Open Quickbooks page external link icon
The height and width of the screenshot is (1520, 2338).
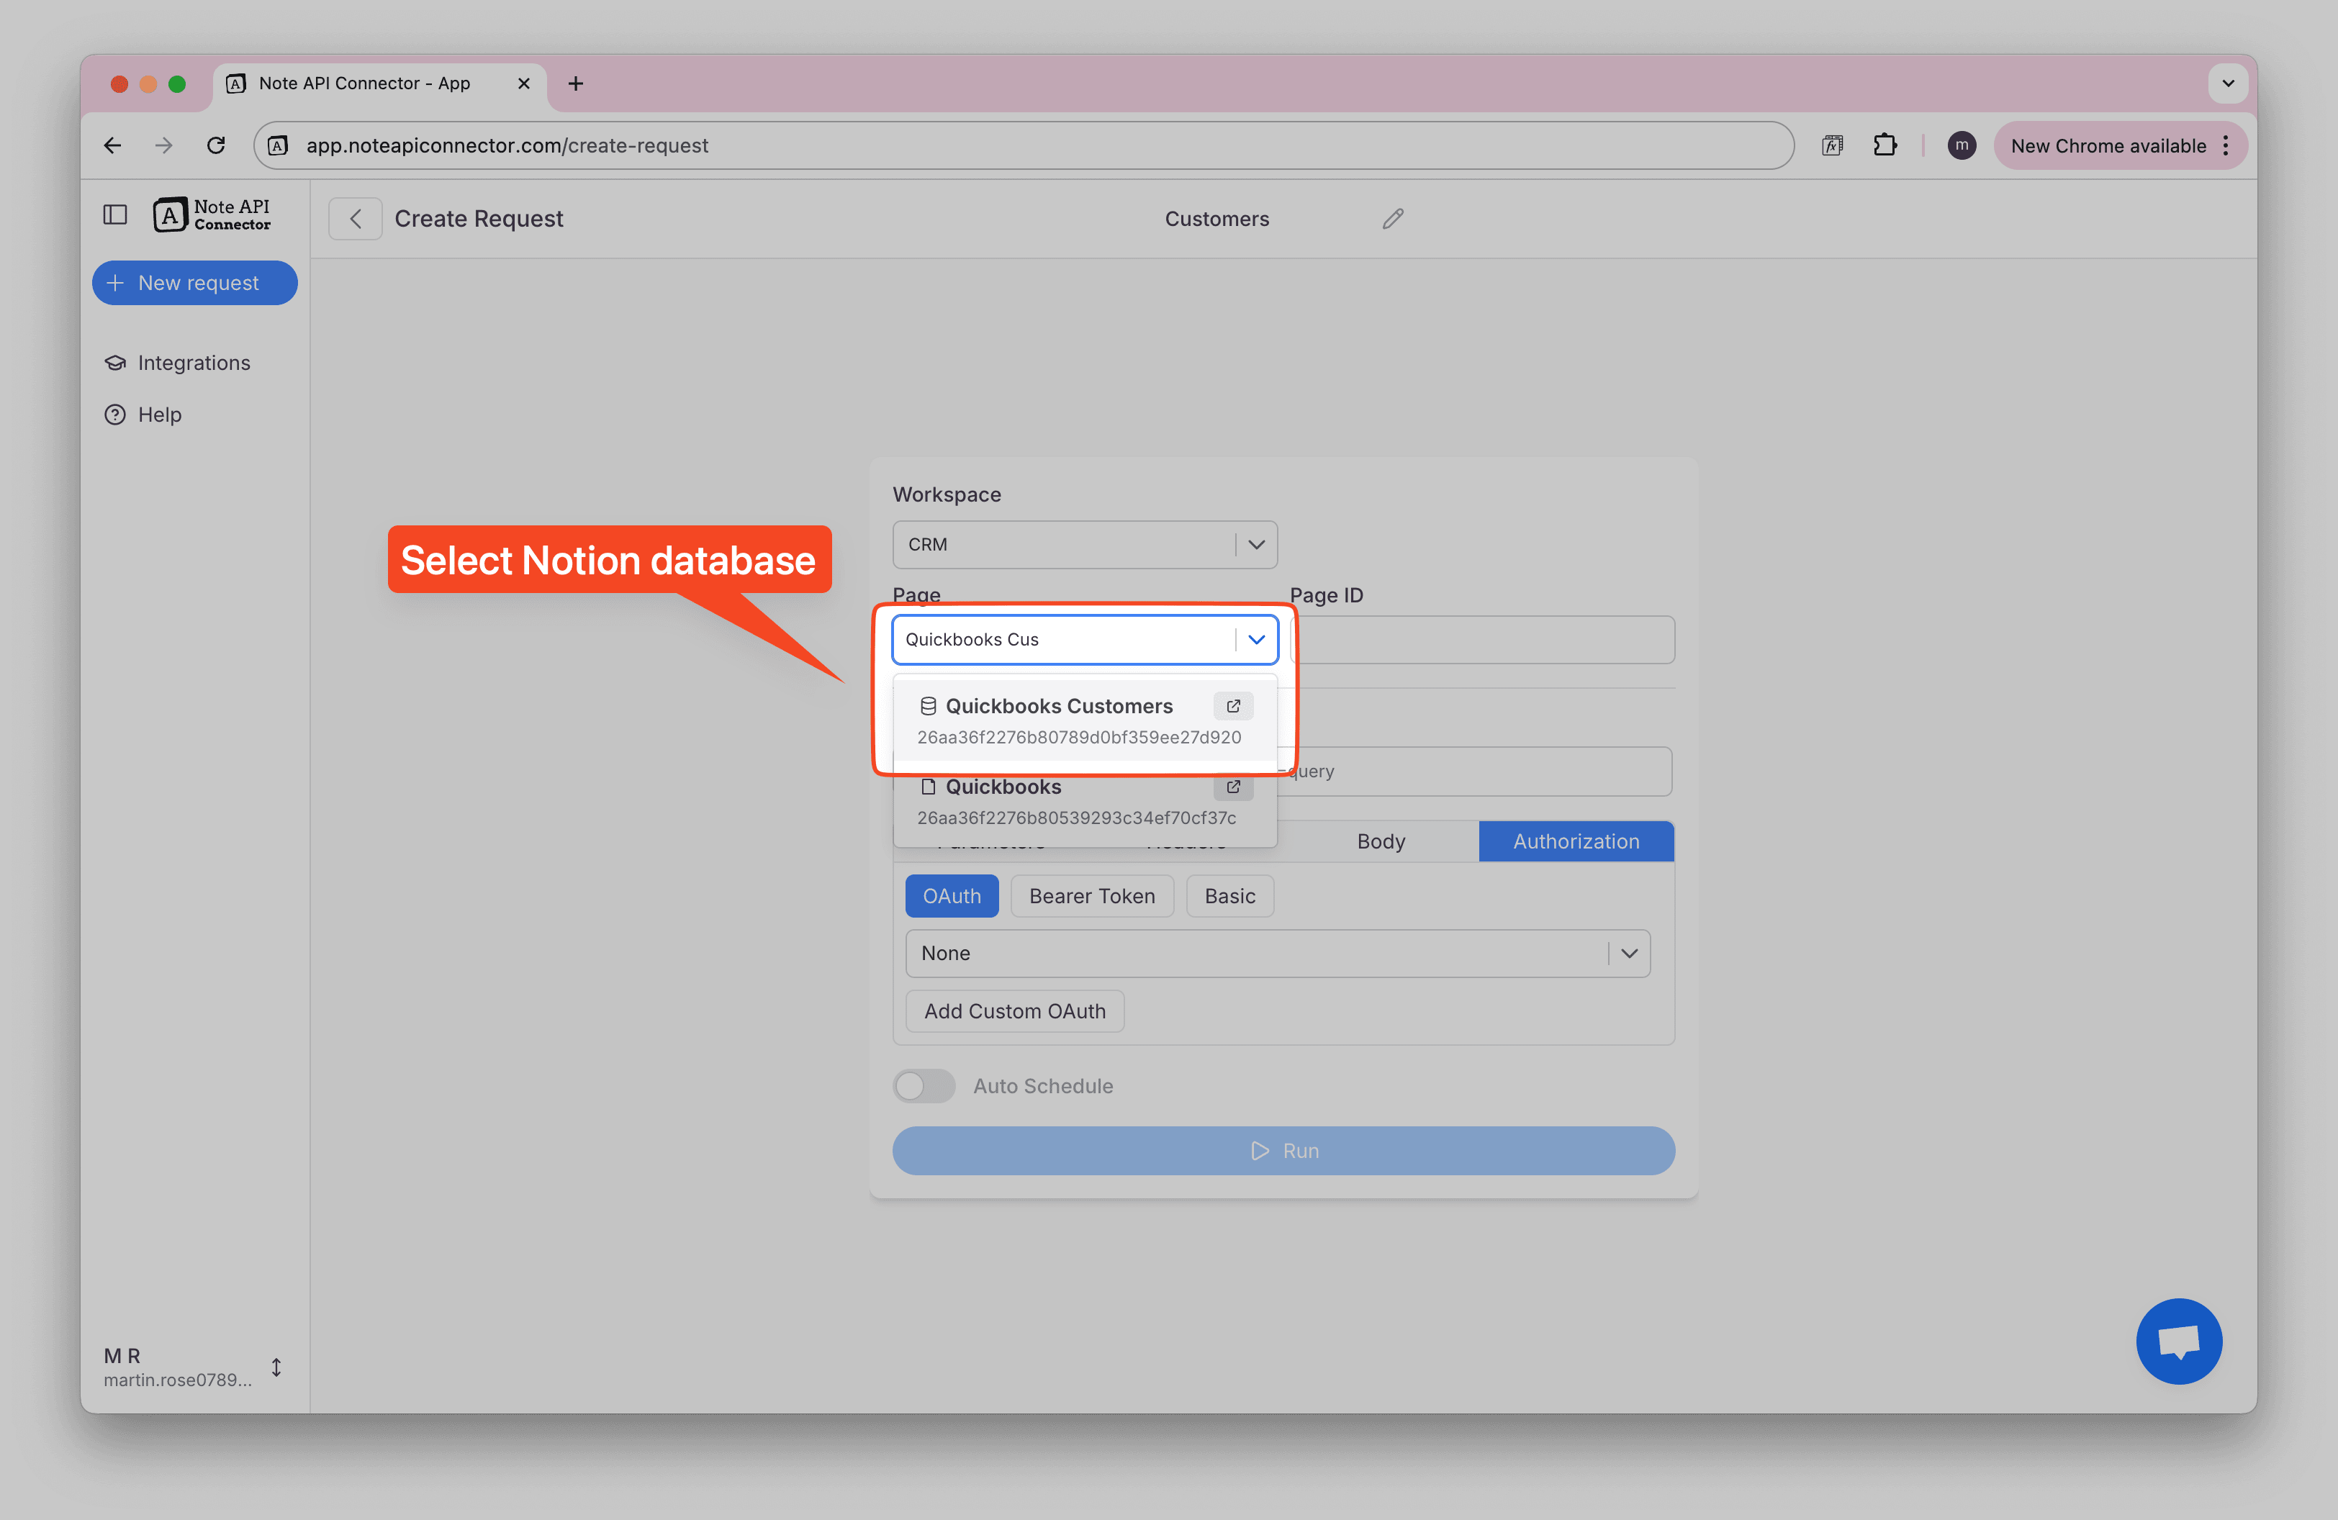click(1233, 787)
